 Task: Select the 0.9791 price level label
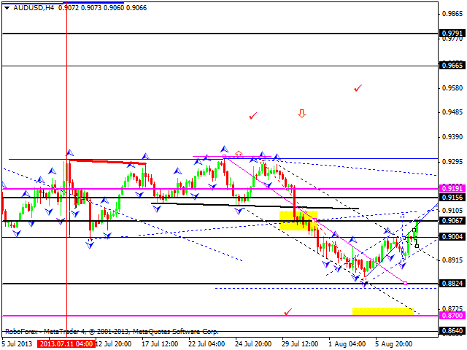point(452,33)
